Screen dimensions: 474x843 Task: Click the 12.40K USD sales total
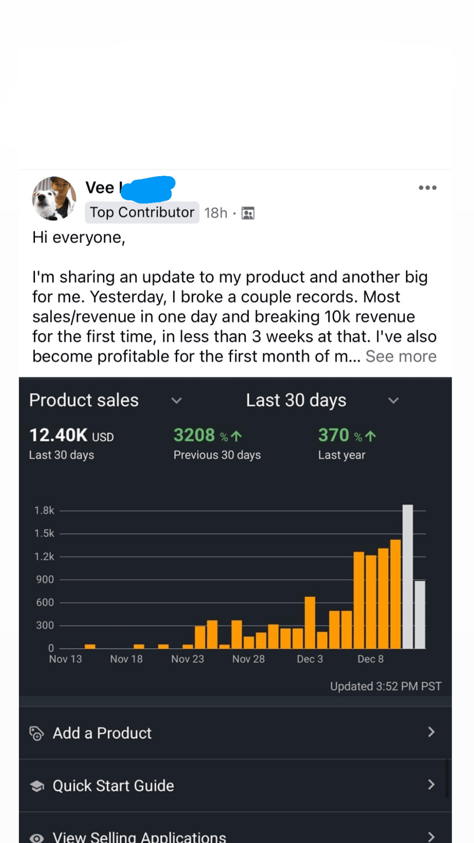tap(71, 435)
